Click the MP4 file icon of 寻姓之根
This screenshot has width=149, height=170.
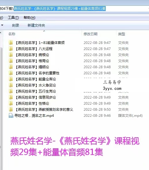[11, 115]
